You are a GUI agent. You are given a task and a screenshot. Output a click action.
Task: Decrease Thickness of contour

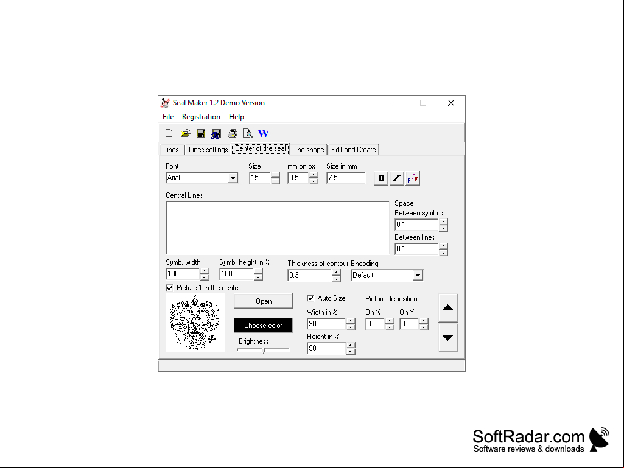[336, 278]
